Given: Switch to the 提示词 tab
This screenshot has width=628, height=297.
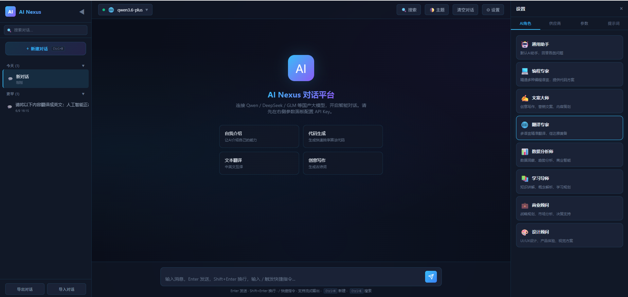Looking at the screenshot, I should 614,24.
